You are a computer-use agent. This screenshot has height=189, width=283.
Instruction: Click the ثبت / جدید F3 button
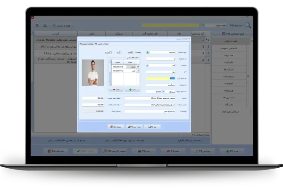click(134, 127)
